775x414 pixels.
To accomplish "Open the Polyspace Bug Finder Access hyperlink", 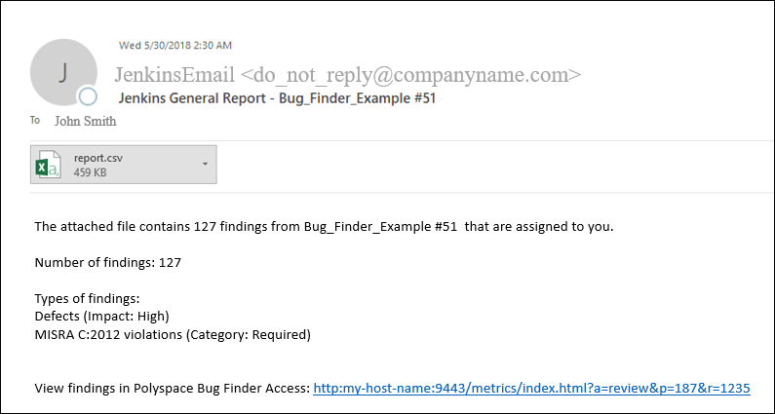I will point(530,388).
